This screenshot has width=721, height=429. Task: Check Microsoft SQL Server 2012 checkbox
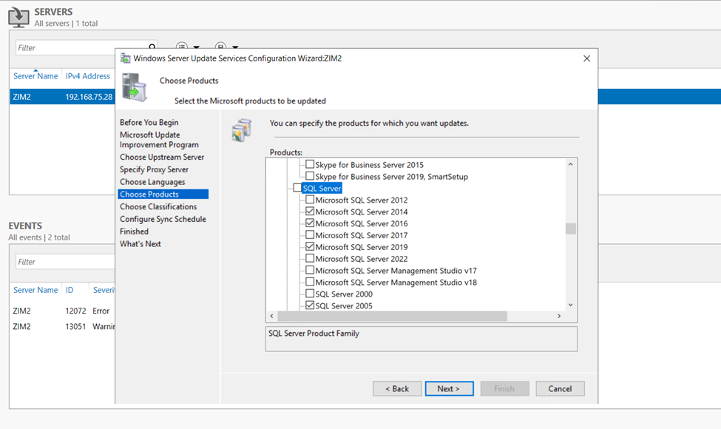[310, 200]
